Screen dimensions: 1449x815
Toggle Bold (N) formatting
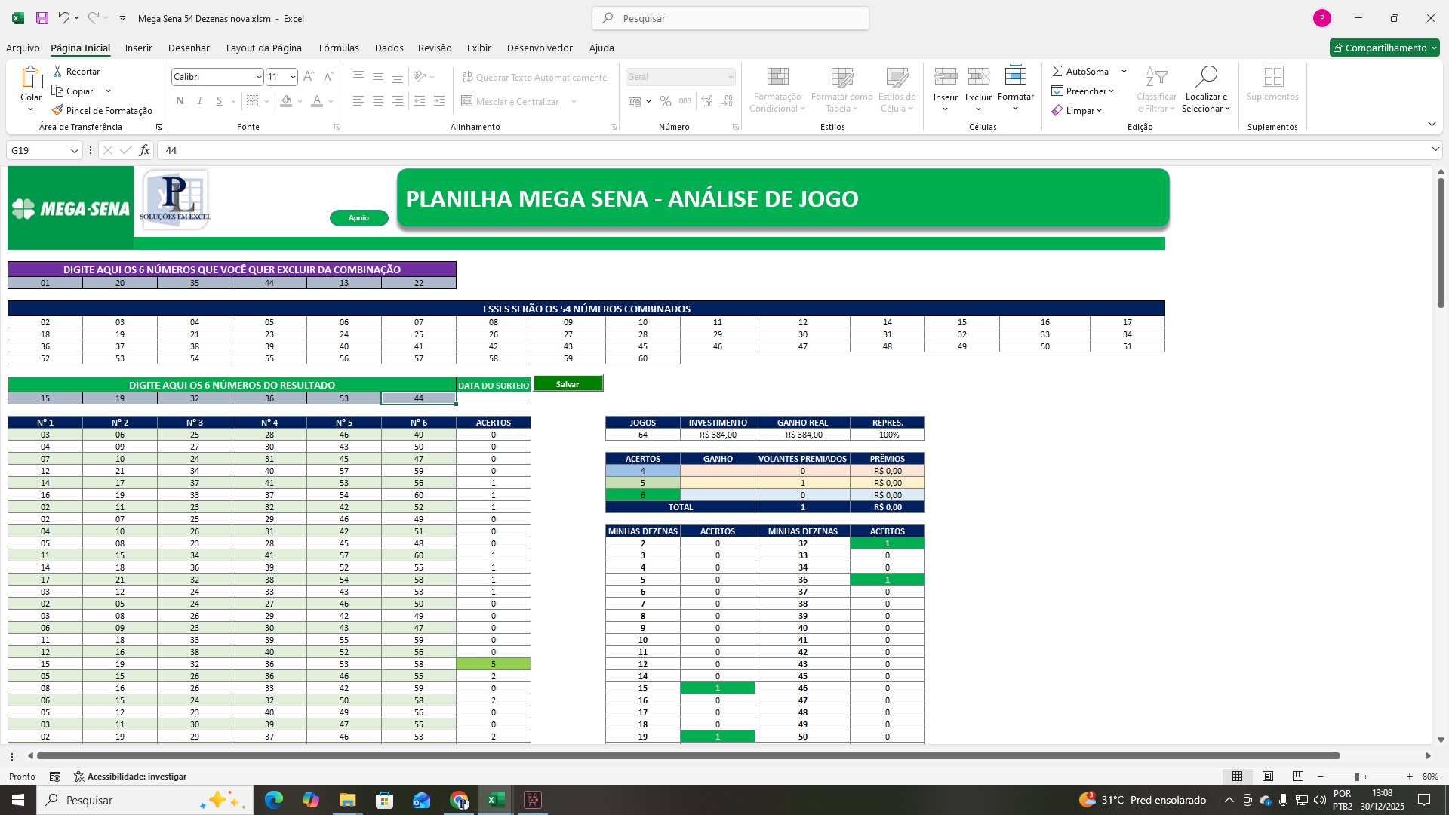click(180, 101)
